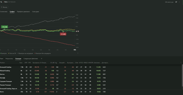Click the 45k x-axis end label

75,50
